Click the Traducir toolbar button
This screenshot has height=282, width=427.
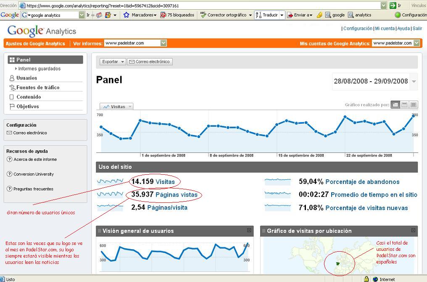point(267,15)
